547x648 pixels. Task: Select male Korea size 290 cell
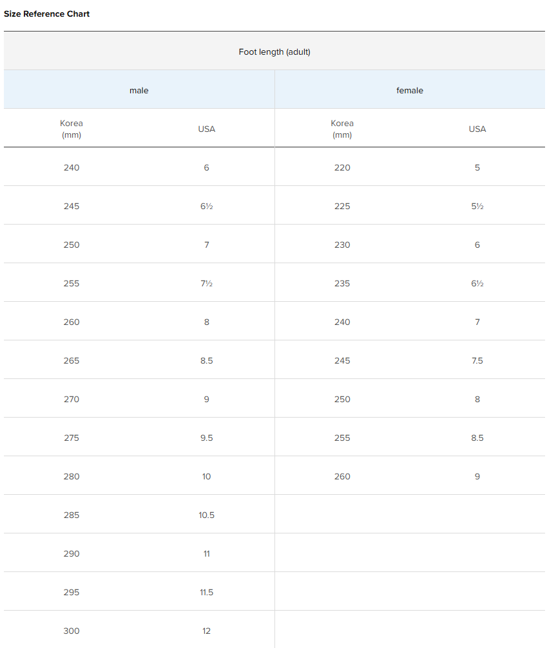pos(72,553)
